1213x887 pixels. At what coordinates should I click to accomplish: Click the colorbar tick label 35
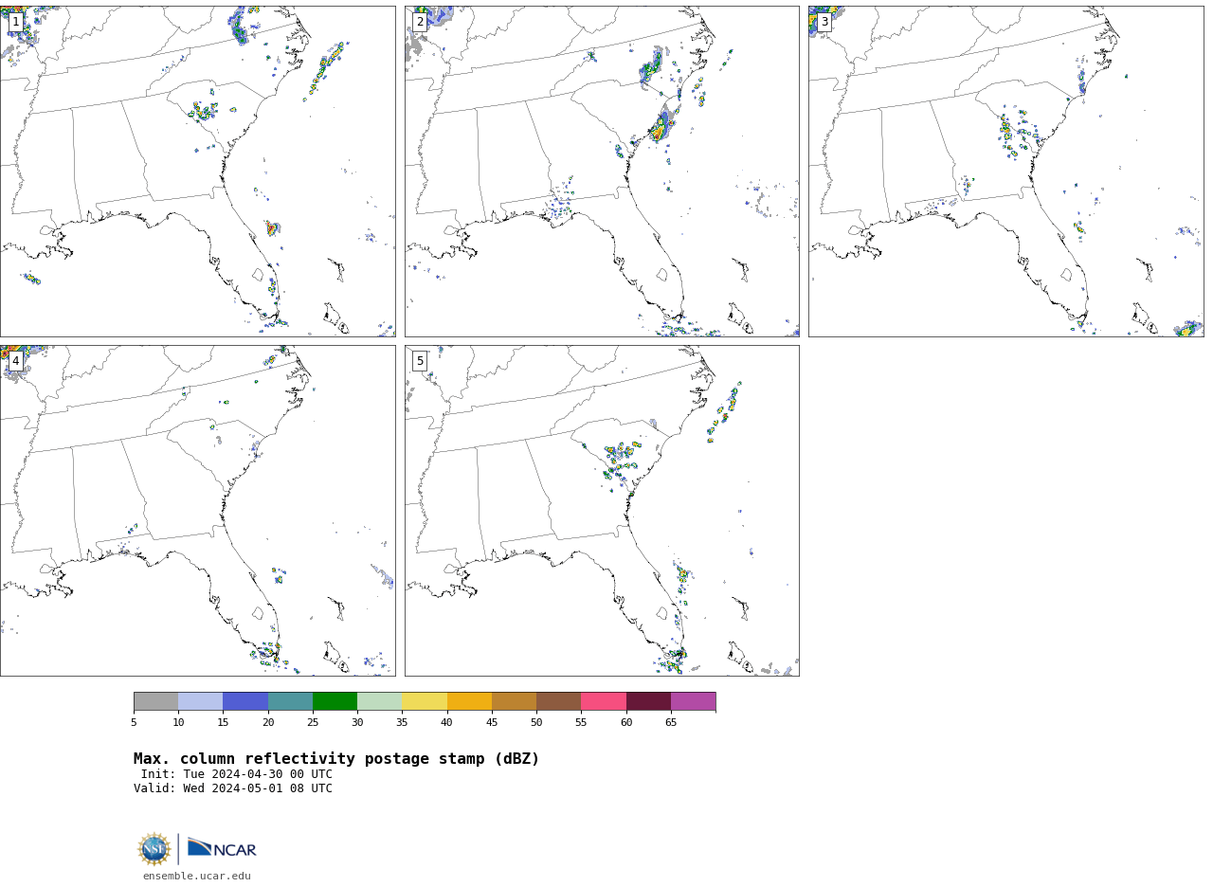(x=402, y=723)
